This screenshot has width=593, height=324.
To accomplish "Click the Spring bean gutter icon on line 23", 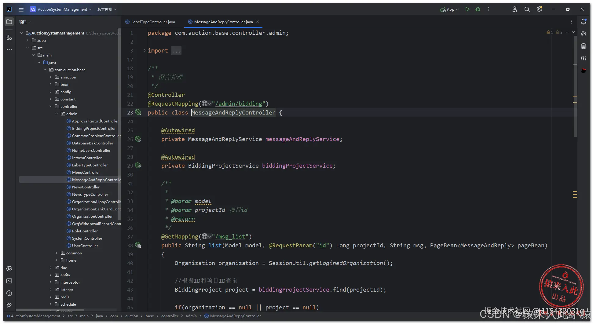I will point(138,112).
